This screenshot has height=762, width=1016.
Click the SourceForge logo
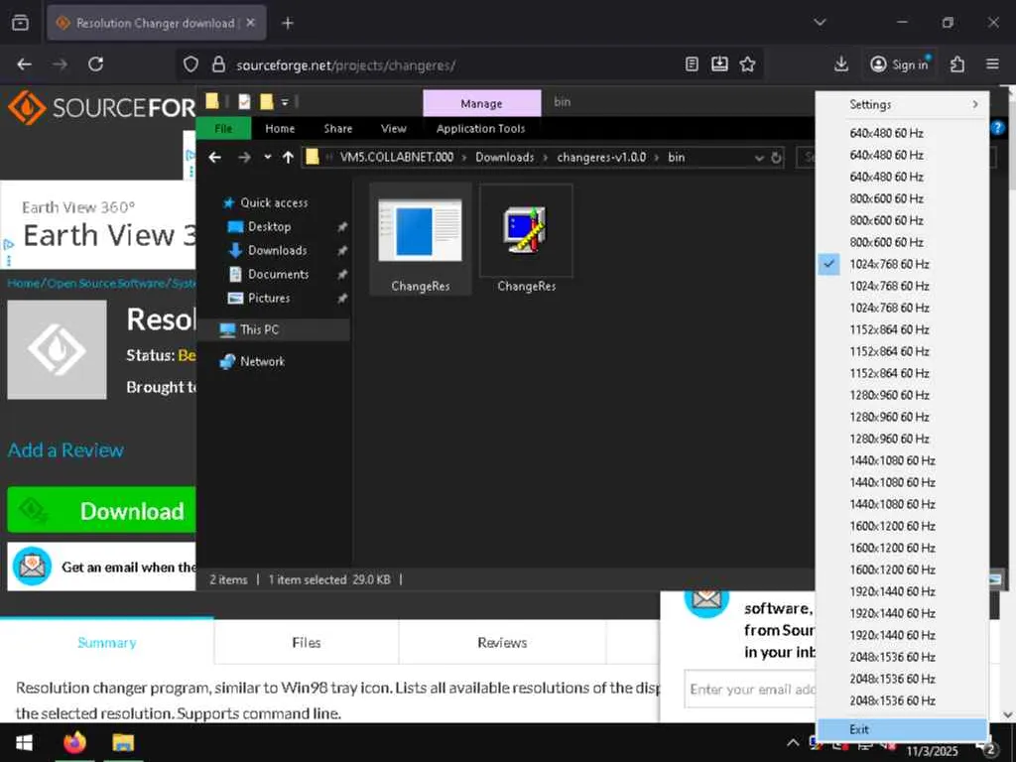[100, 107]
